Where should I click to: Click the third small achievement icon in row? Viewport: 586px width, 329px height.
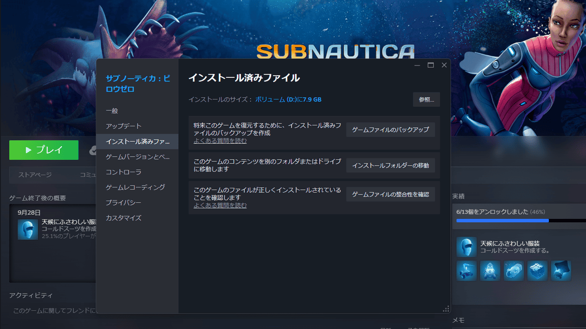(x=514, y=271)
